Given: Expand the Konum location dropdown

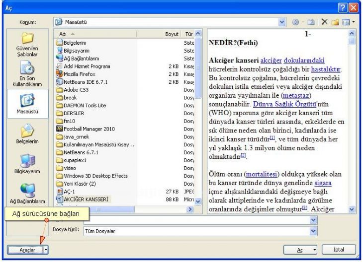Looking at the screenshot, I should coord(282,22).
